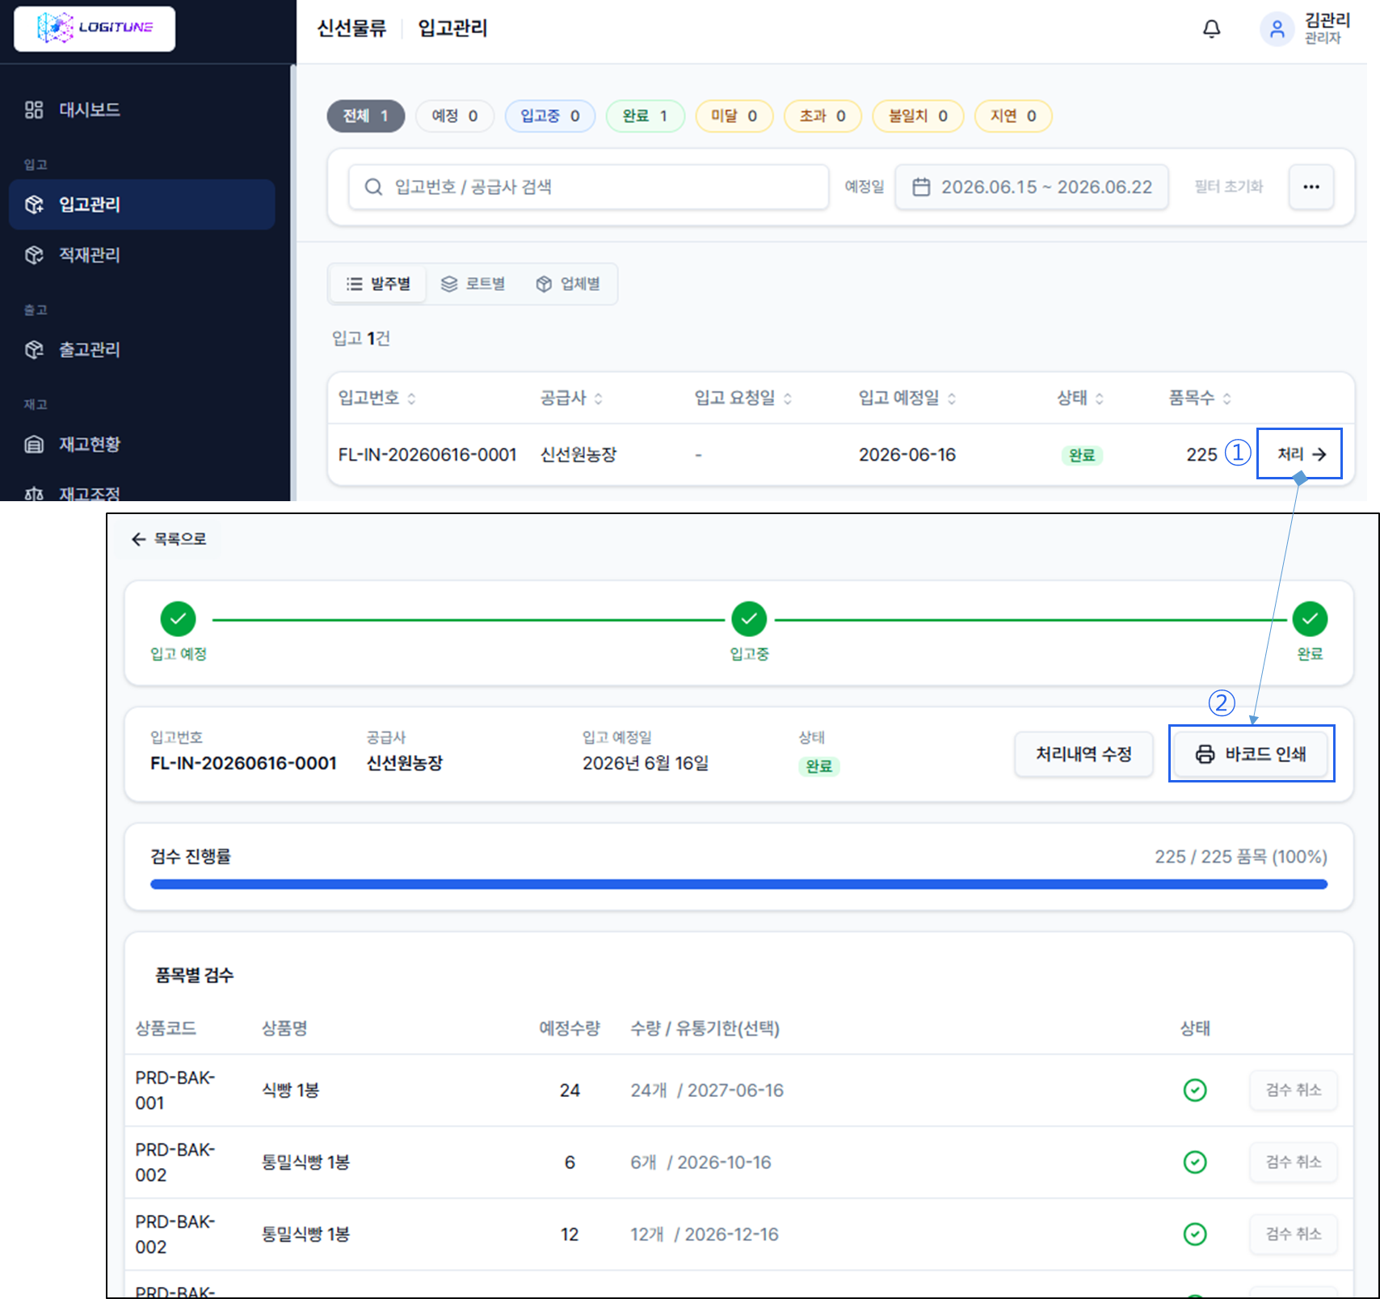Open the 예정일 date range picker
The height and width of the screenshot is (1299, 1380).
tap(1032, 188)
